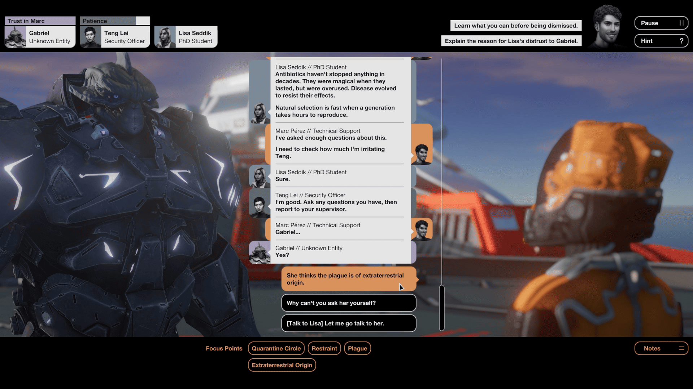
Task: Click Teng Lei's portrait in the top bar
Action: [x=90, y=37]
